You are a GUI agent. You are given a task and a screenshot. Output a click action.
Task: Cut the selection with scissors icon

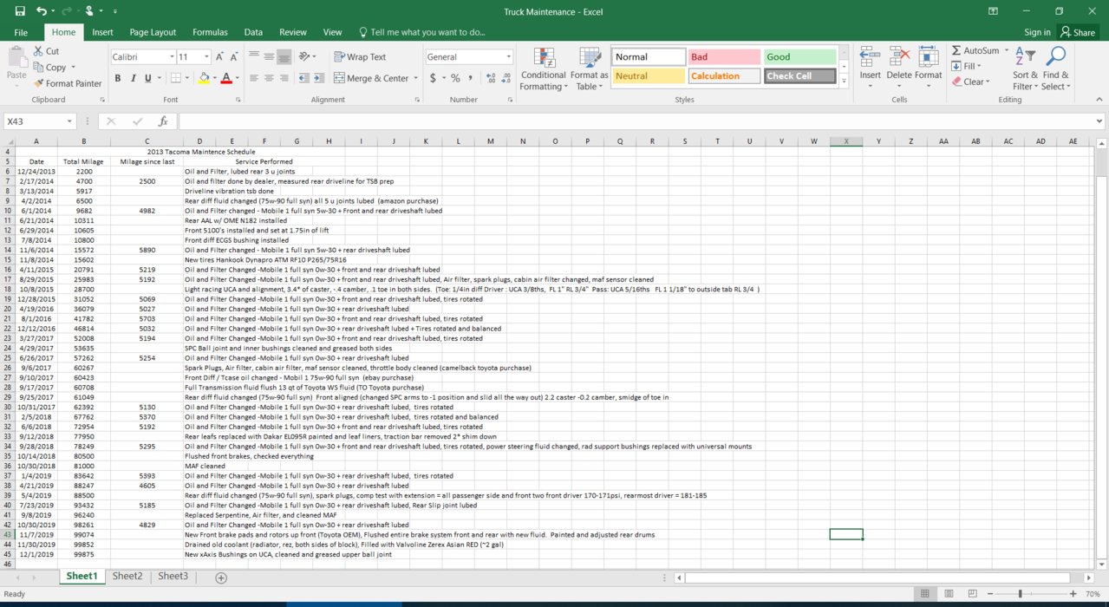tap(46, 51)
